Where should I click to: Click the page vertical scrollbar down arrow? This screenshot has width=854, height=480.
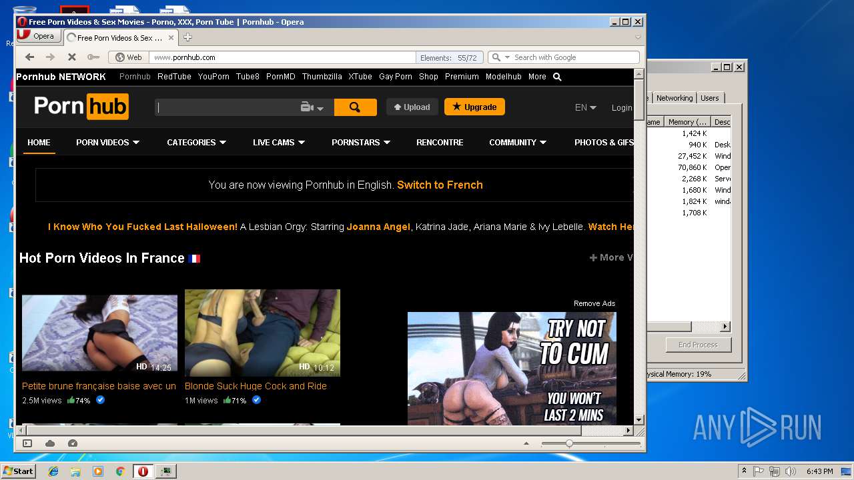click(638, 419)
